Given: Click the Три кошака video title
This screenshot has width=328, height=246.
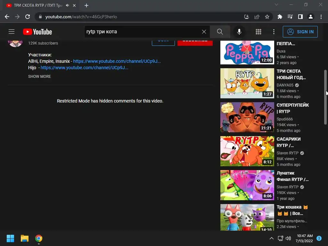Looking at the screenshot, I should click(292, 210).
